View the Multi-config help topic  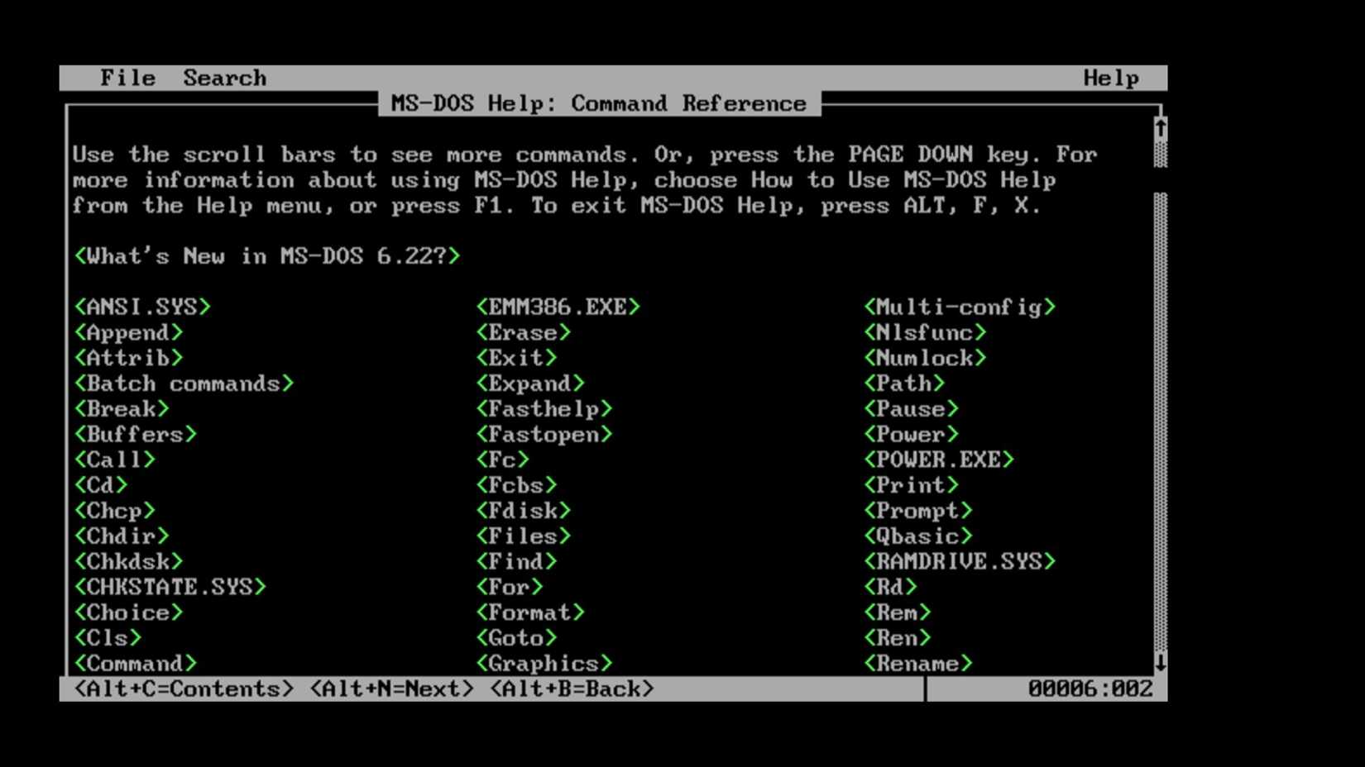[960, 307]
